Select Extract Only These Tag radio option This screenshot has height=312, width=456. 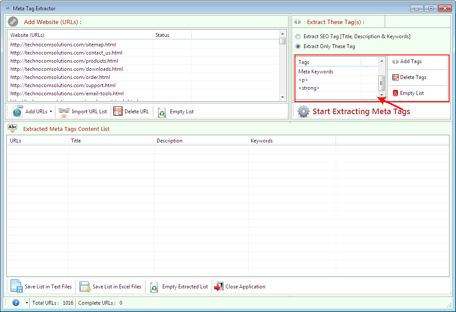(298, 46)
